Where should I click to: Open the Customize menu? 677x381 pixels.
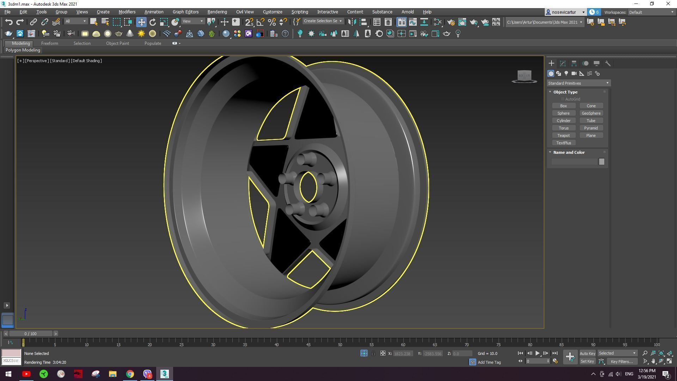click(x=273, y=12)
